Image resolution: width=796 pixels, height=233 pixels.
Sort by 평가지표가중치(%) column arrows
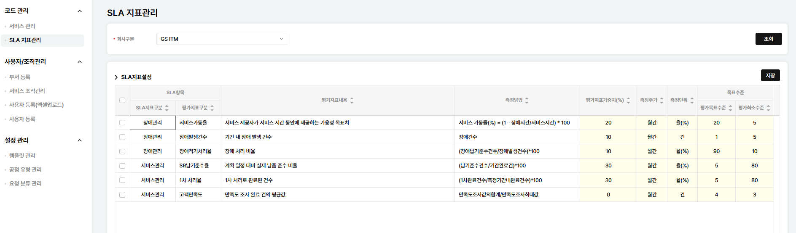[x=628, y=101]
